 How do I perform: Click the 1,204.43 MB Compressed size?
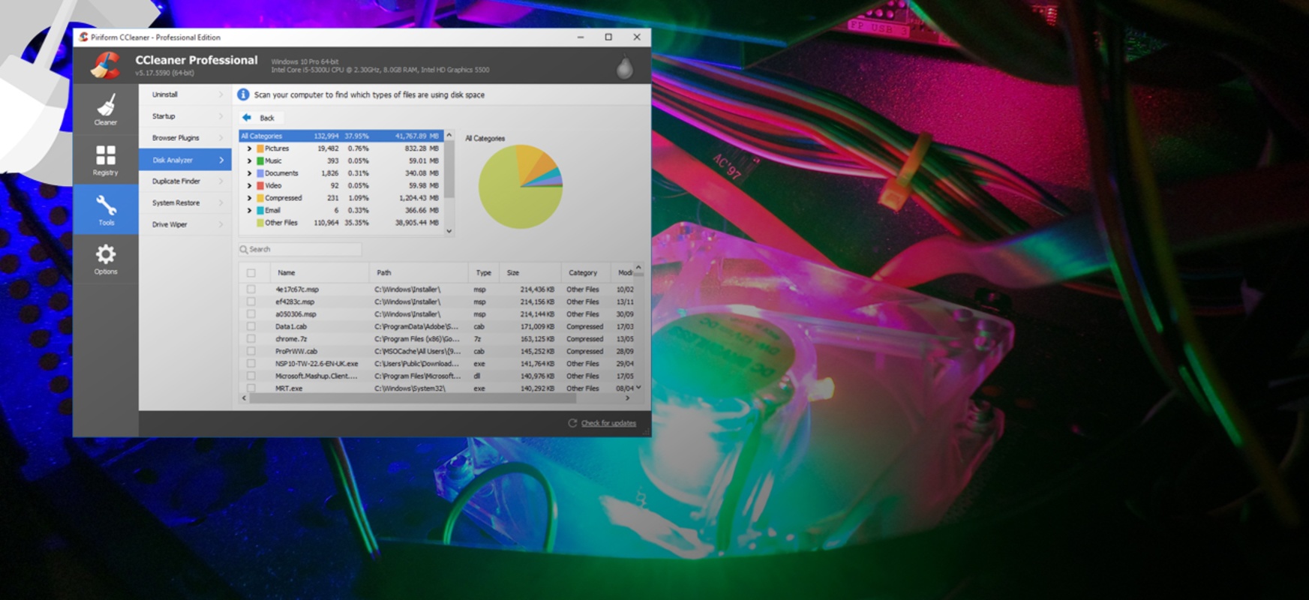(419, 198)
